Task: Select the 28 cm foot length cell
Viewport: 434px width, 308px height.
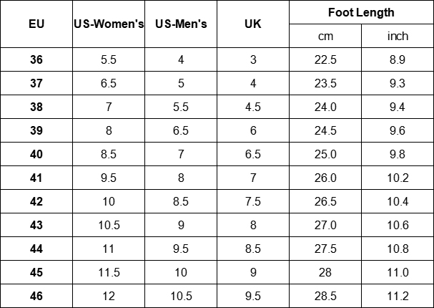Action: click(325, 272)
